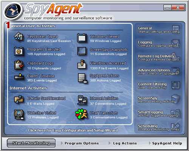Viewport: 189px width, 151px height.
Task: Open Content Filtering settings
Action: [152, 85]
